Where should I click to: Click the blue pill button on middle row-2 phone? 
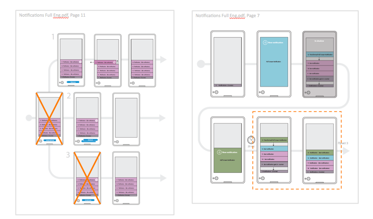[87, 141]
